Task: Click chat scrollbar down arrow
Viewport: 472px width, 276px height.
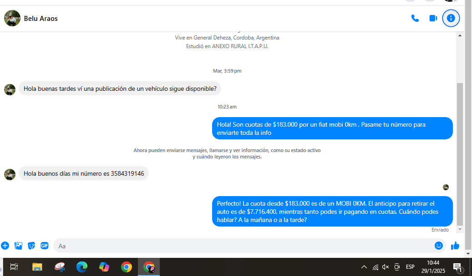Action: (460, 229)
